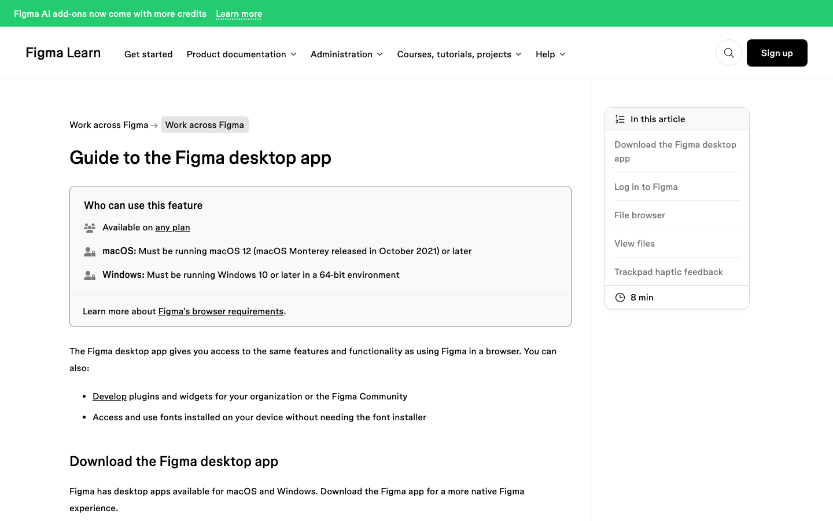Click the lock-person icon beside macOS requirement
The image size is (833, 521).
(90, 252)
